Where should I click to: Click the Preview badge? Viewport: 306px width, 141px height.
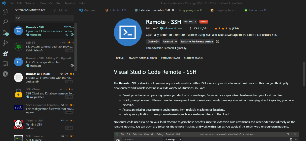[204, 21]
